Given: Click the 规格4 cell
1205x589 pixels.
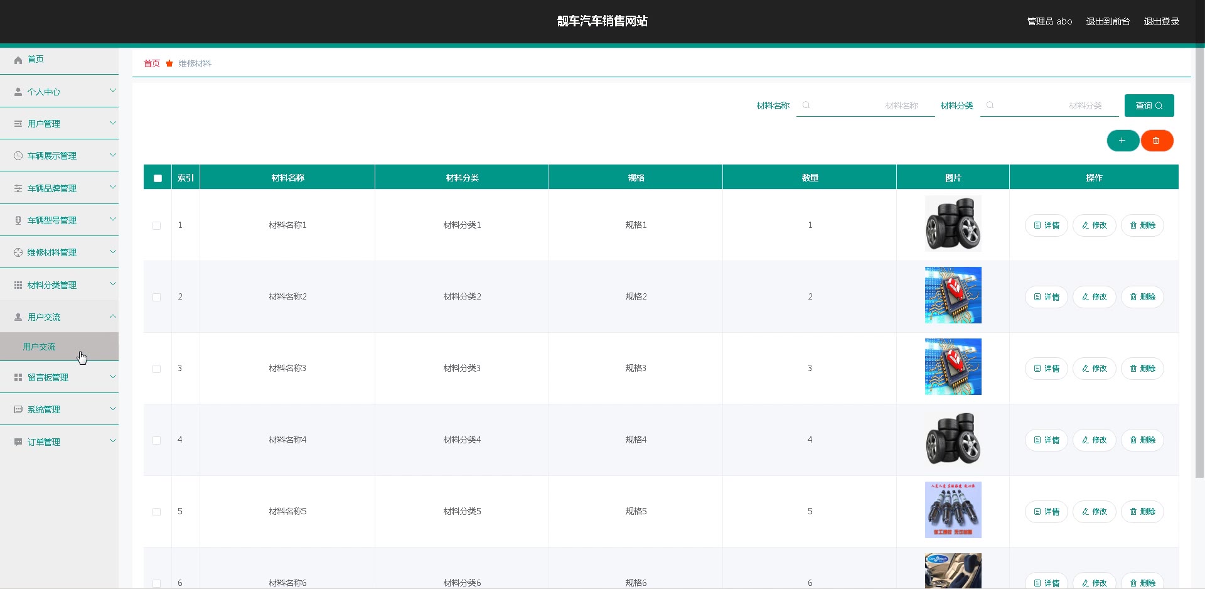Looking at the screenshot, I should tap(636, 440).
